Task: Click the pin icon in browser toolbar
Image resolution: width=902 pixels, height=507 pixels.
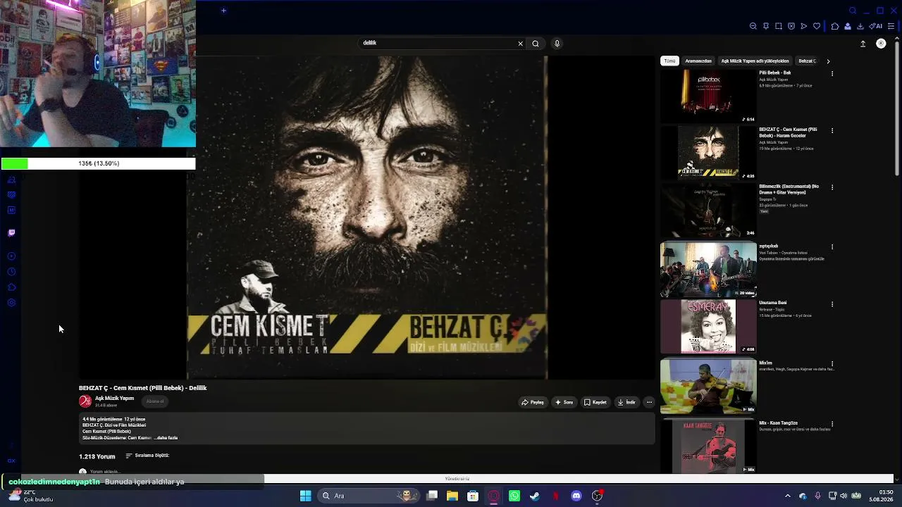Action: (766, 26)
